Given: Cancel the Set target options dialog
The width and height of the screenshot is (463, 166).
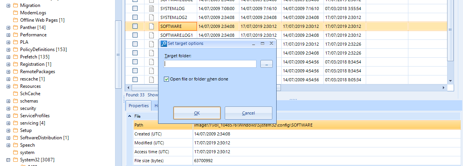Looking at the screenshot, I should coord(248,113).
